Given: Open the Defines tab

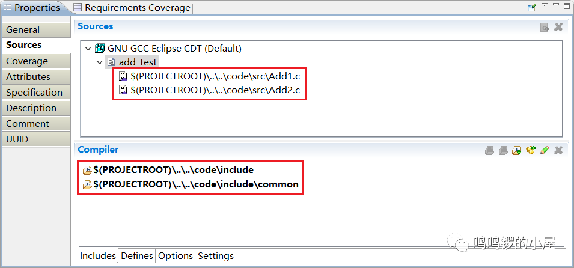Looking at the screenshot, I should pyautogui.click(x=137, y=256).
